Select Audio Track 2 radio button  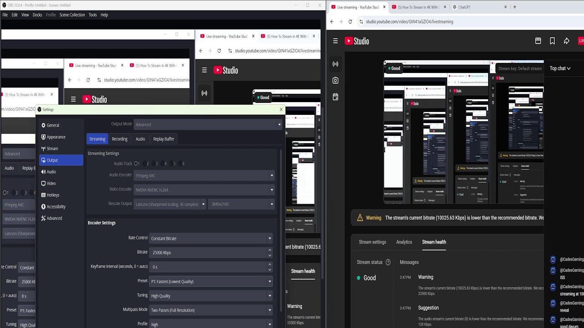click(146, 164)
